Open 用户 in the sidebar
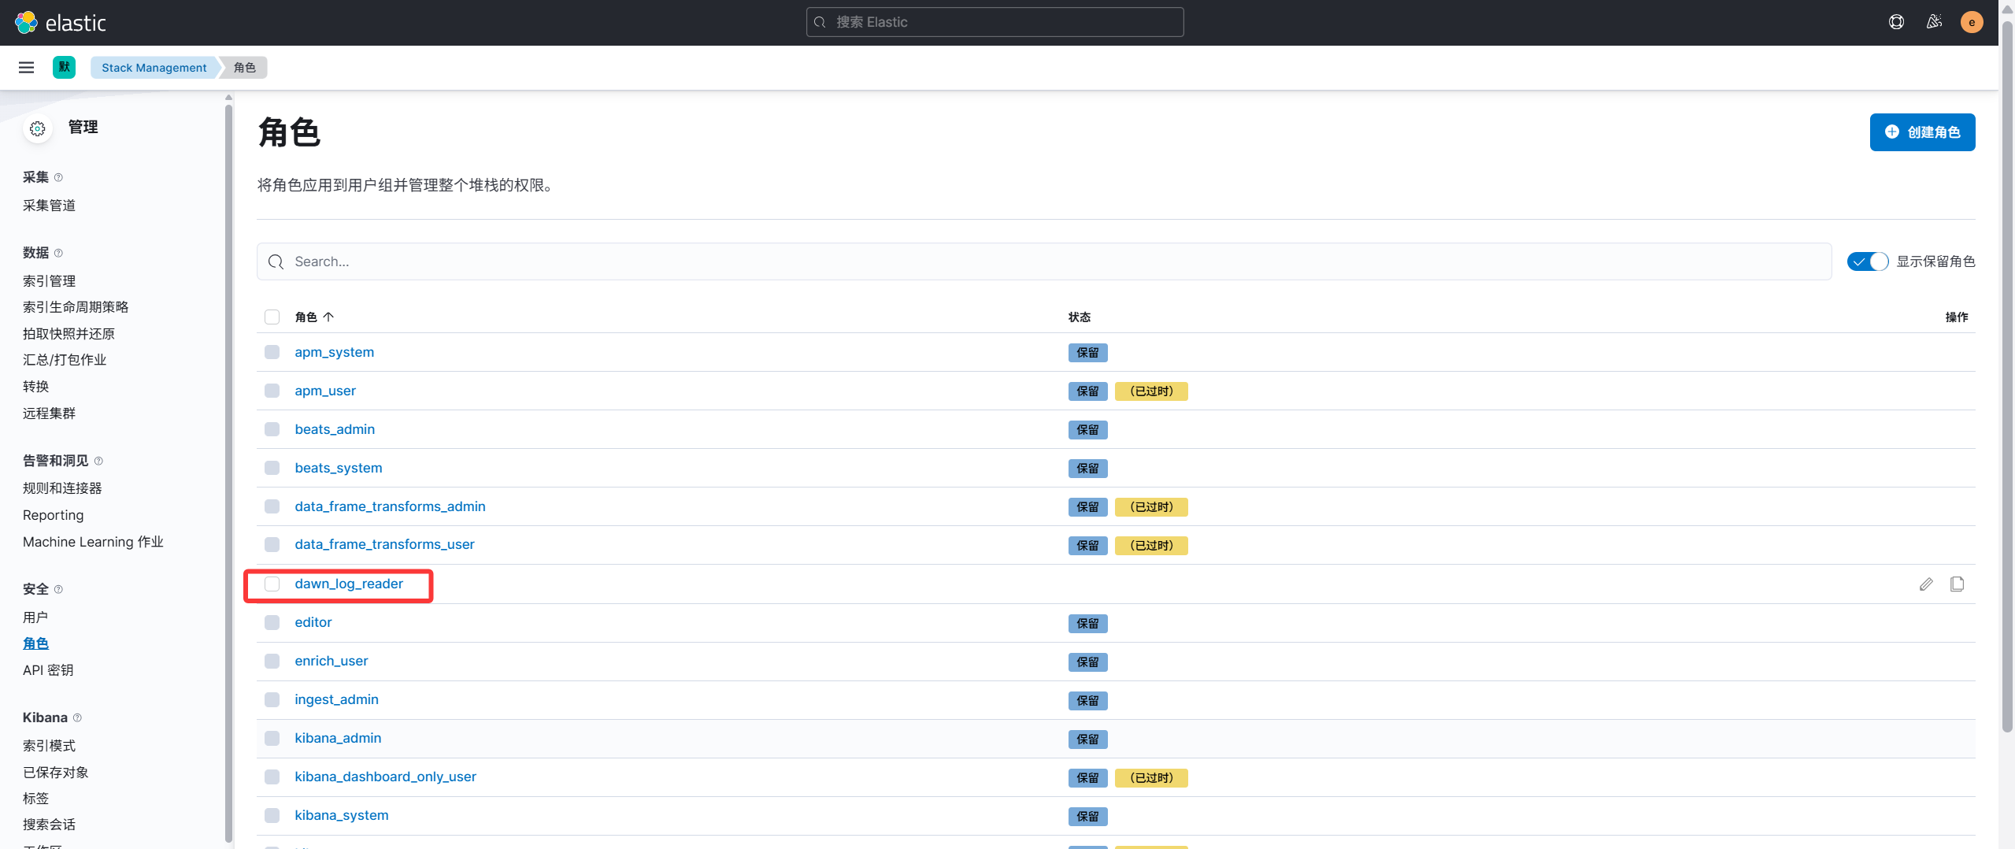The width and height of the screenshot is (2015, 849). (x=35, y=617)
